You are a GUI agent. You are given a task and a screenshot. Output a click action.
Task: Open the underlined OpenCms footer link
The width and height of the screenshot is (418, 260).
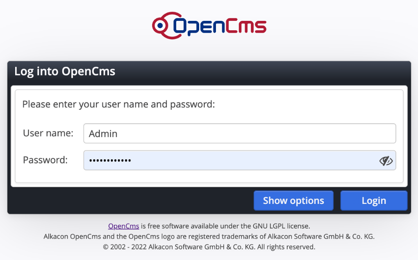coord(123,226)
